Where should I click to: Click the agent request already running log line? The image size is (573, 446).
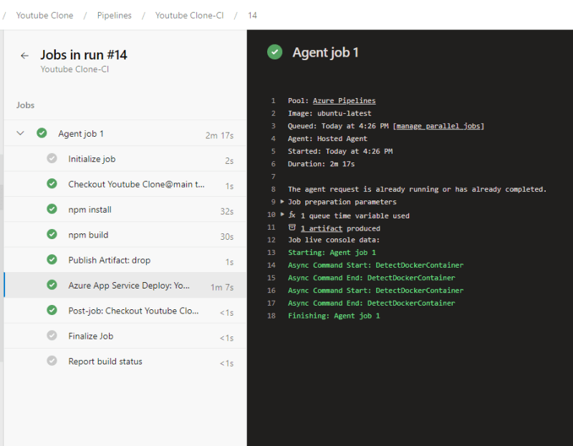417,189
